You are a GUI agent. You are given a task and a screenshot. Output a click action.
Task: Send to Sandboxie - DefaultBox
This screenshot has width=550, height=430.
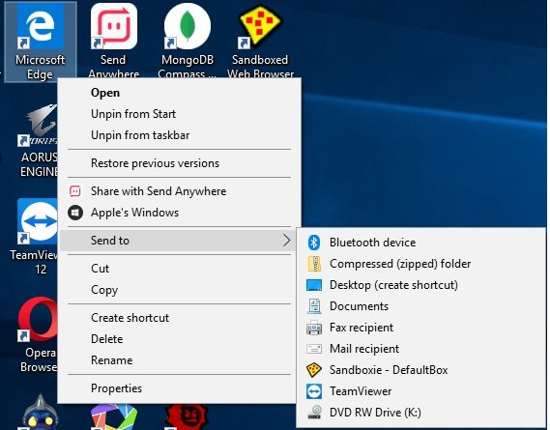(x=420, y=370)
